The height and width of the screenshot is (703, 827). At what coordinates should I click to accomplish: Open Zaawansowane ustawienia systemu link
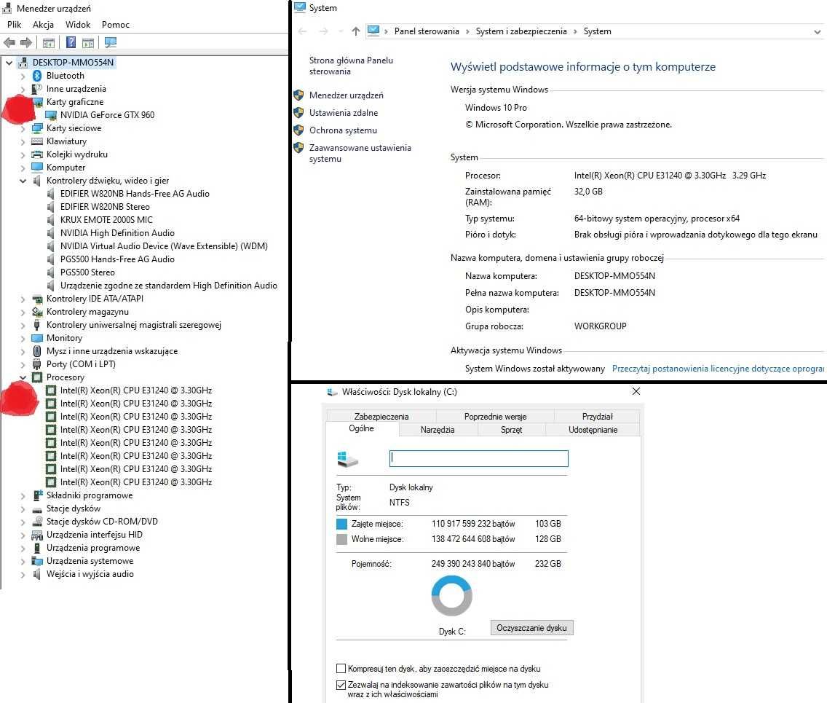tap(360, 153)
